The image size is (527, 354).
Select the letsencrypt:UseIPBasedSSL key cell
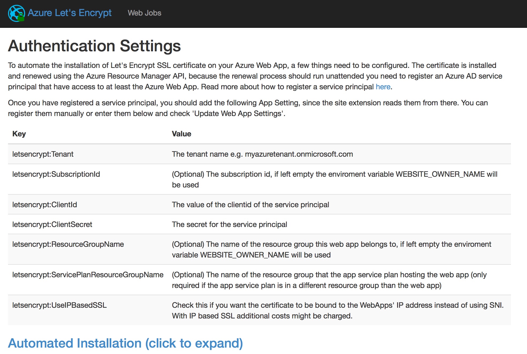[x=59, y=305]
